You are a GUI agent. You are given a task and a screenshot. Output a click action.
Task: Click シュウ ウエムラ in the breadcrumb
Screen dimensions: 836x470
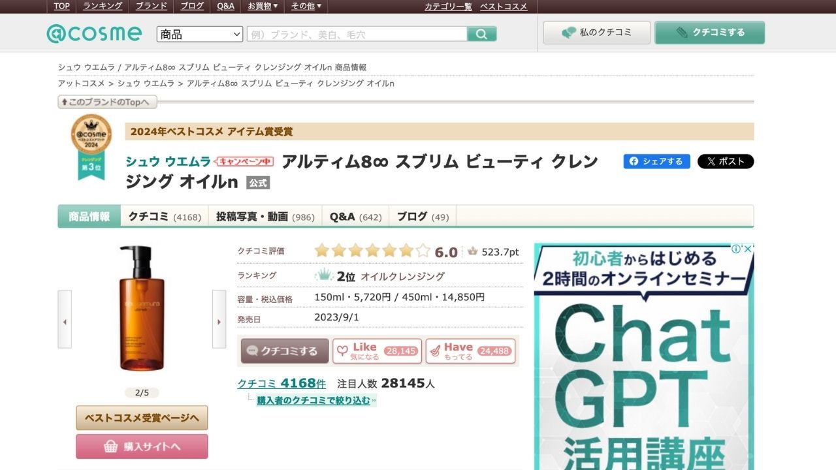click(146, 84)
